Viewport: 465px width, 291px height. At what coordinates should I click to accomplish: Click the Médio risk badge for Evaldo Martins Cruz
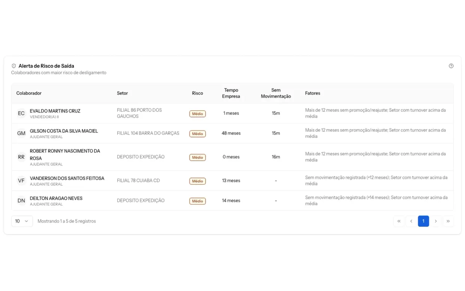pyautogui.click(x=198, y=114)
